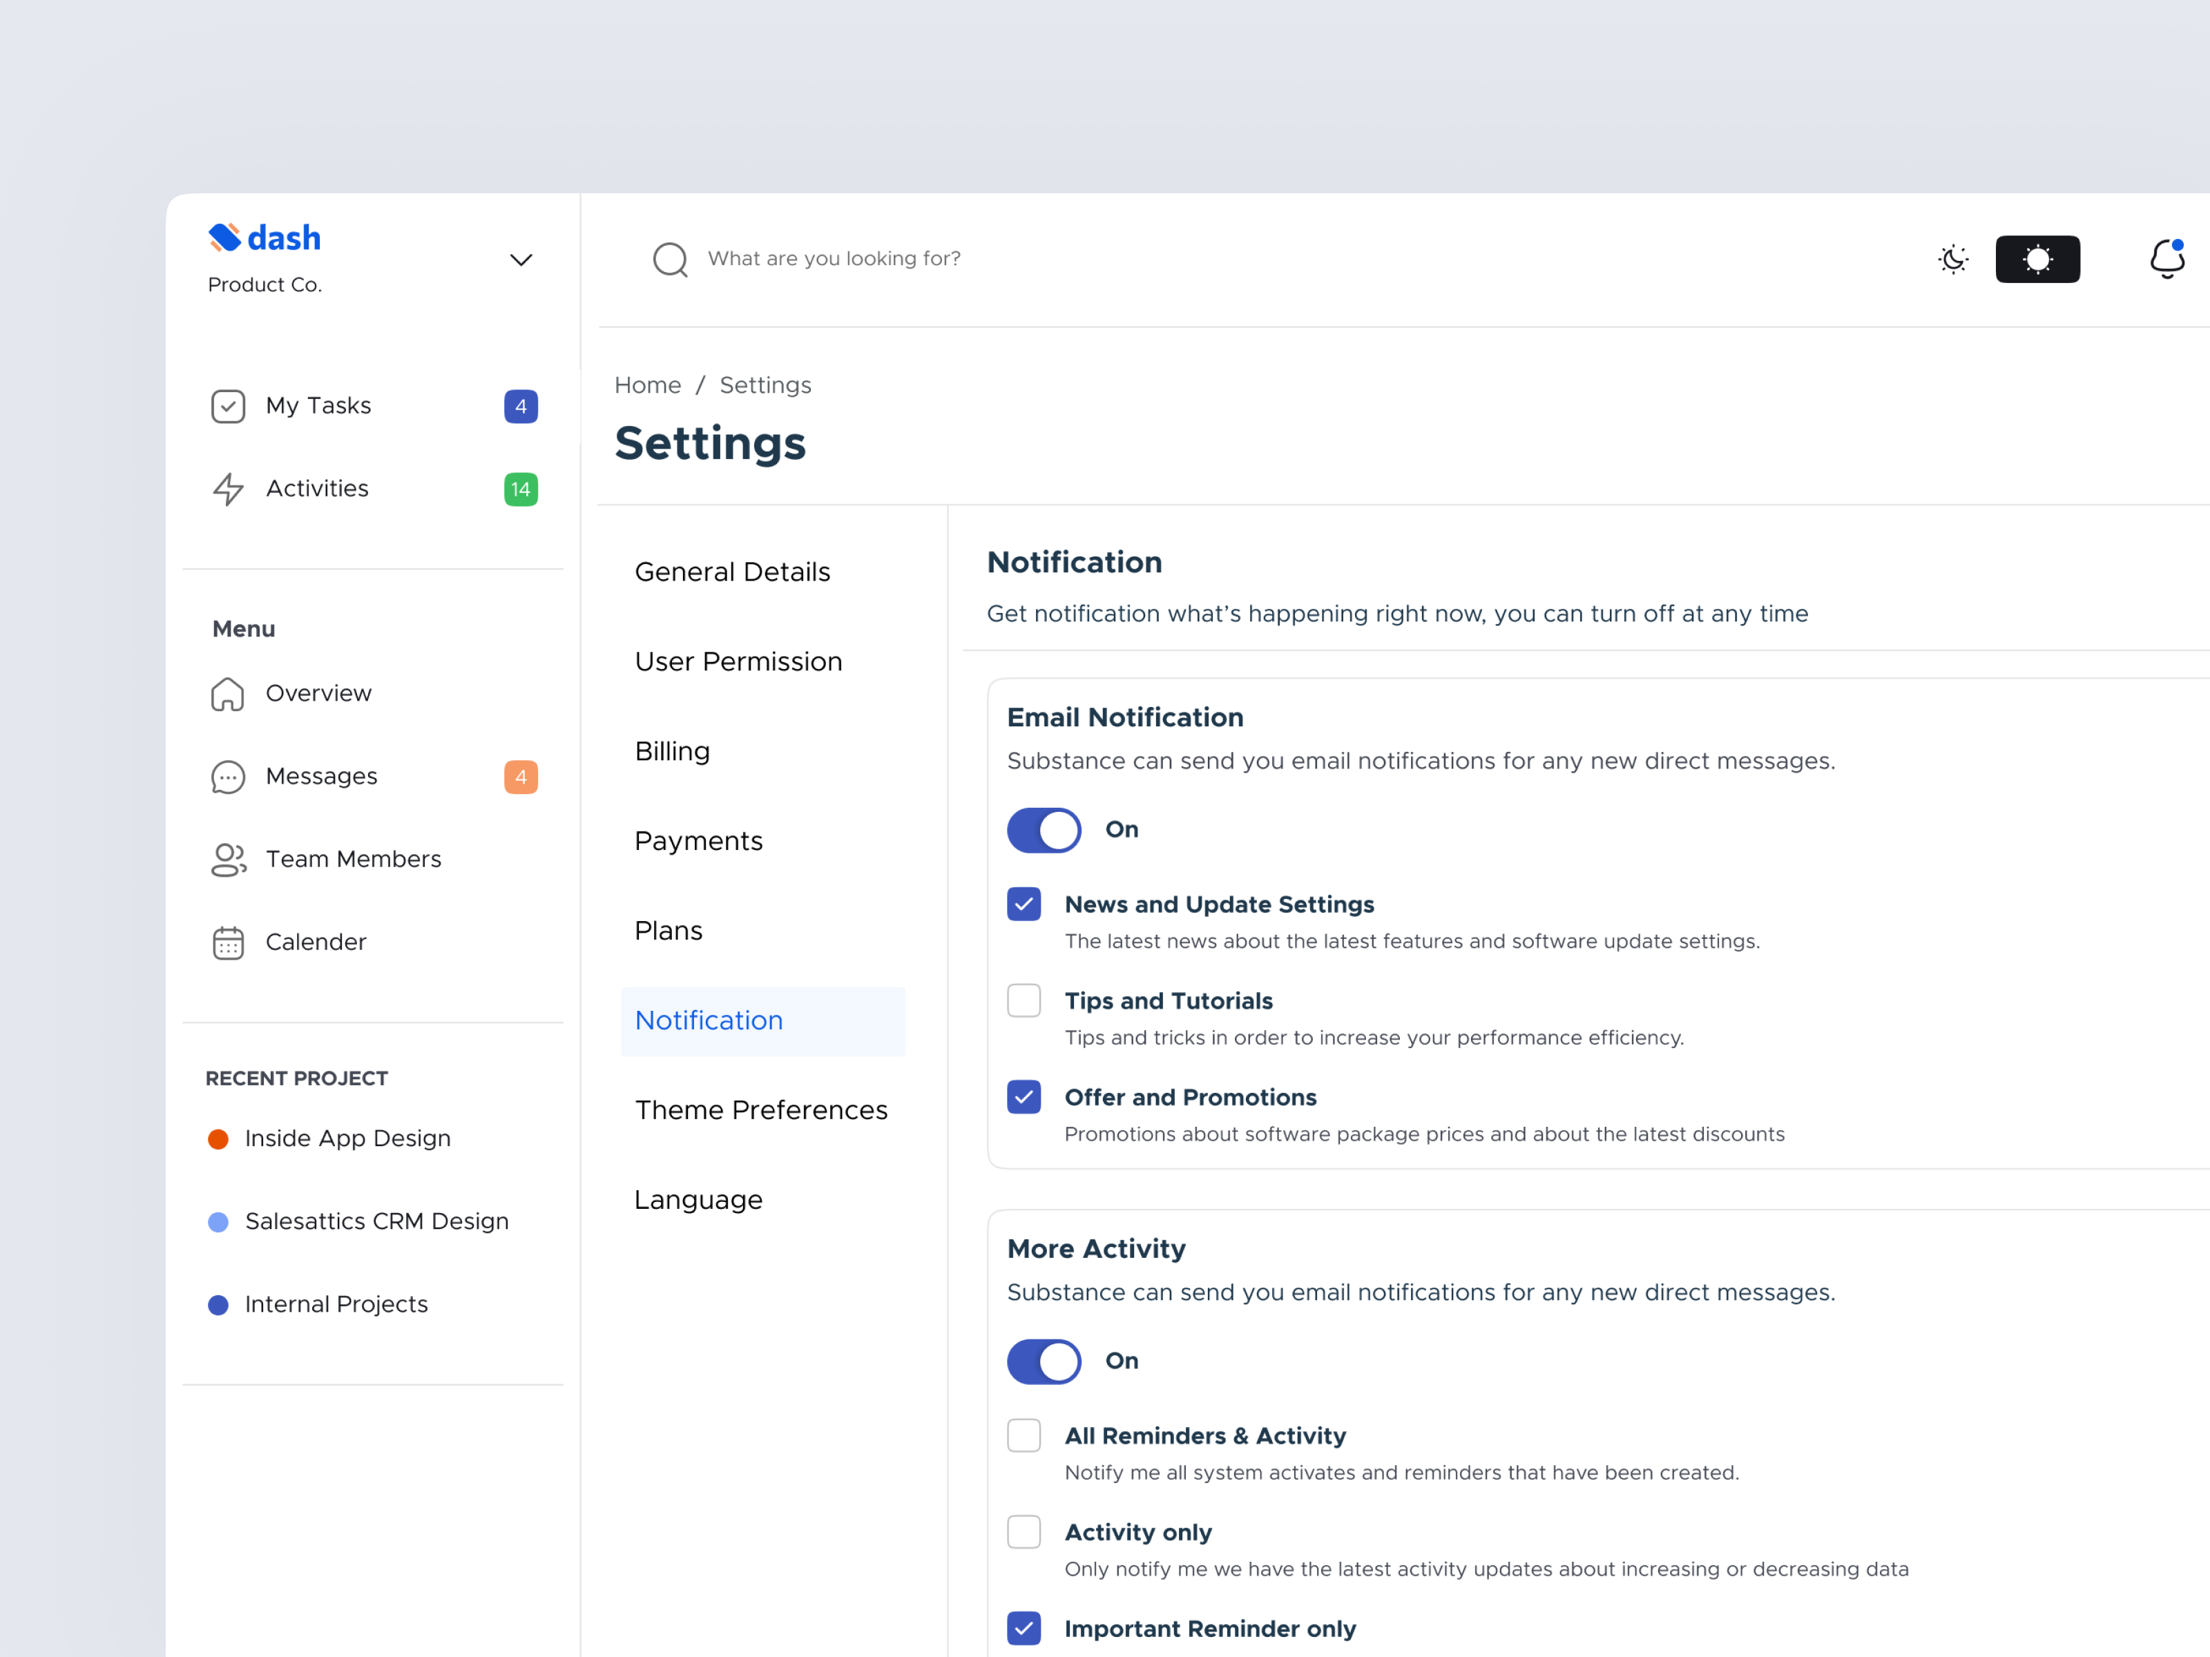Screen dimensions: 2210x1657
Task: Select the dark sun theme icon
Action: [x=2038, y=259]
